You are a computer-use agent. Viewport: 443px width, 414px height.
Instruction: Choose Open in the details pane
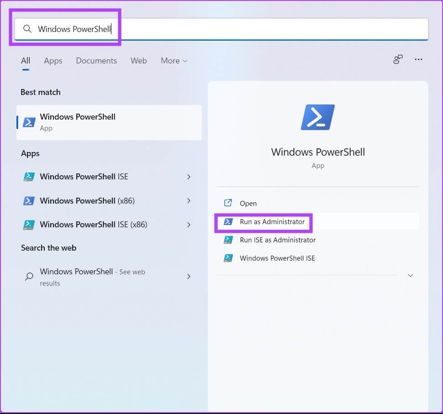[318, 203]
